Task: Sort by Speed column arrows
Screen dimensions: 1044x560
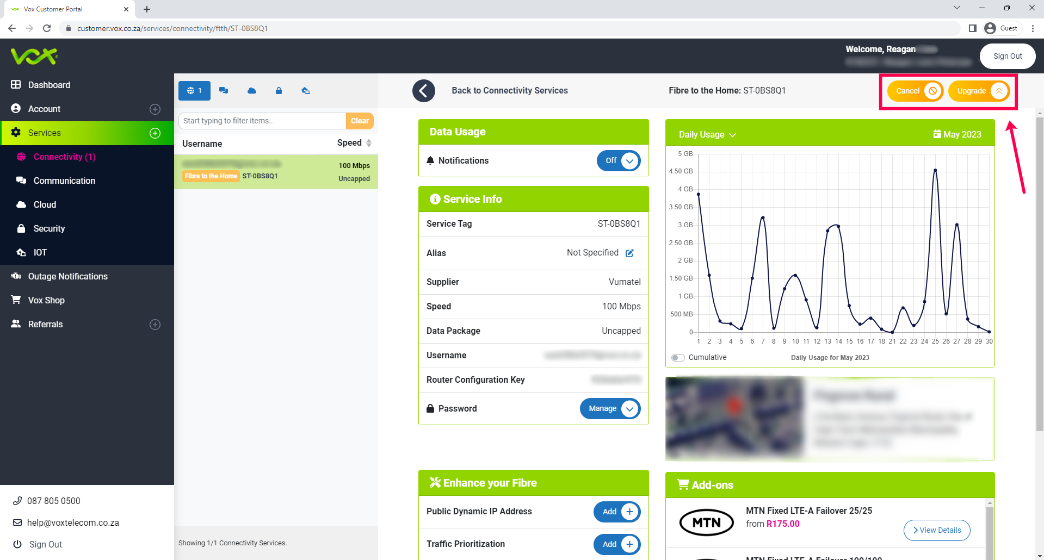Action: point(369,143)
